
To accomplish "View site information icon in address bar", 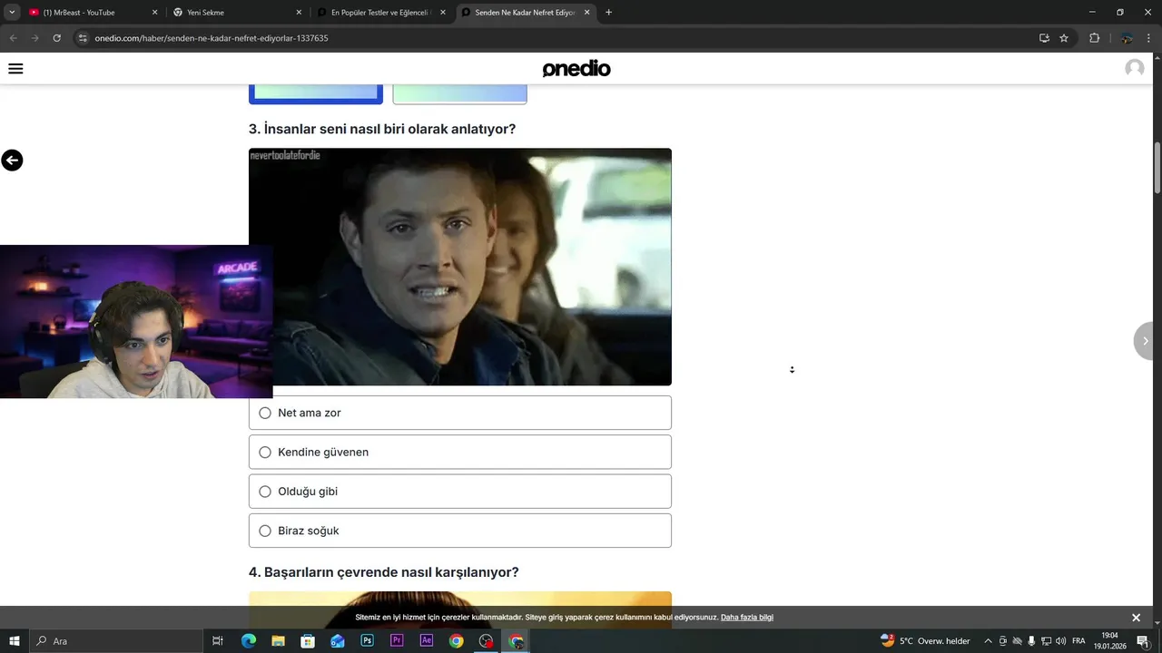I will 82,38.
